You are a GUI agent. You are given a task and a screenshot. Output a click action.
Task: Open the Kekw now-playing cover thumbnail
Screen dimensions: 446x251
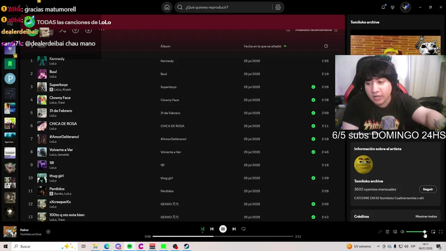click(x=10, y=232)
